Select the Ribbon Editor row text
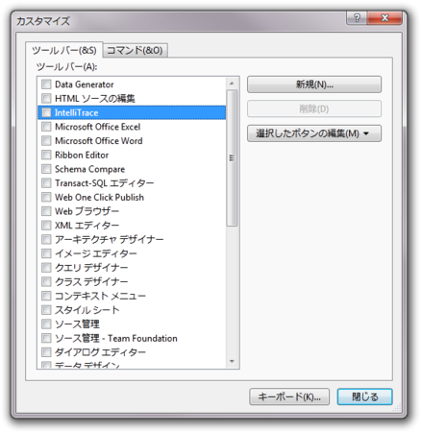 [82, 155]
